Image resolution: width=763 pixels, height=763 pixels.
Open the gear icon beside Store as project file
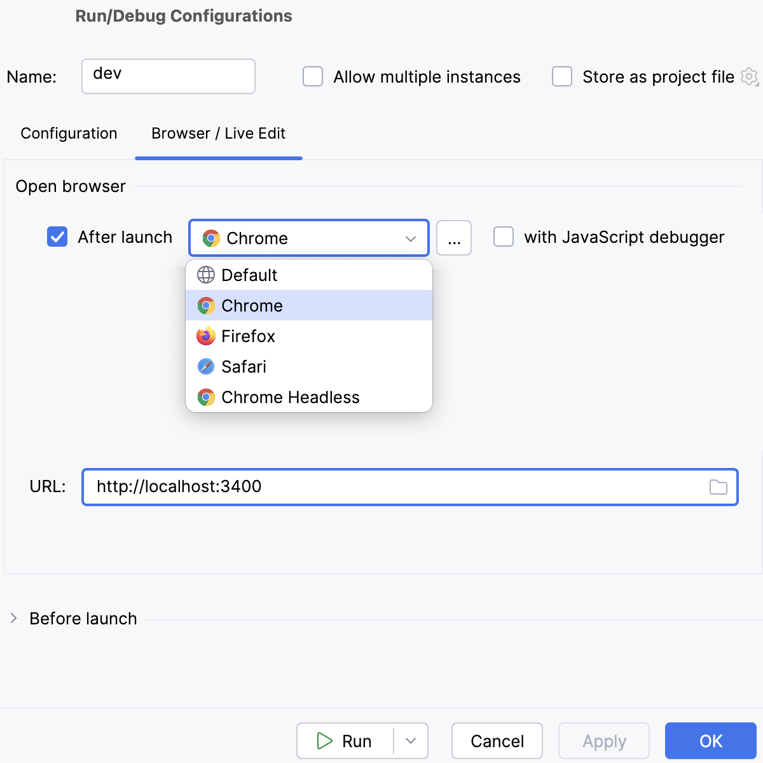point(750,77)
